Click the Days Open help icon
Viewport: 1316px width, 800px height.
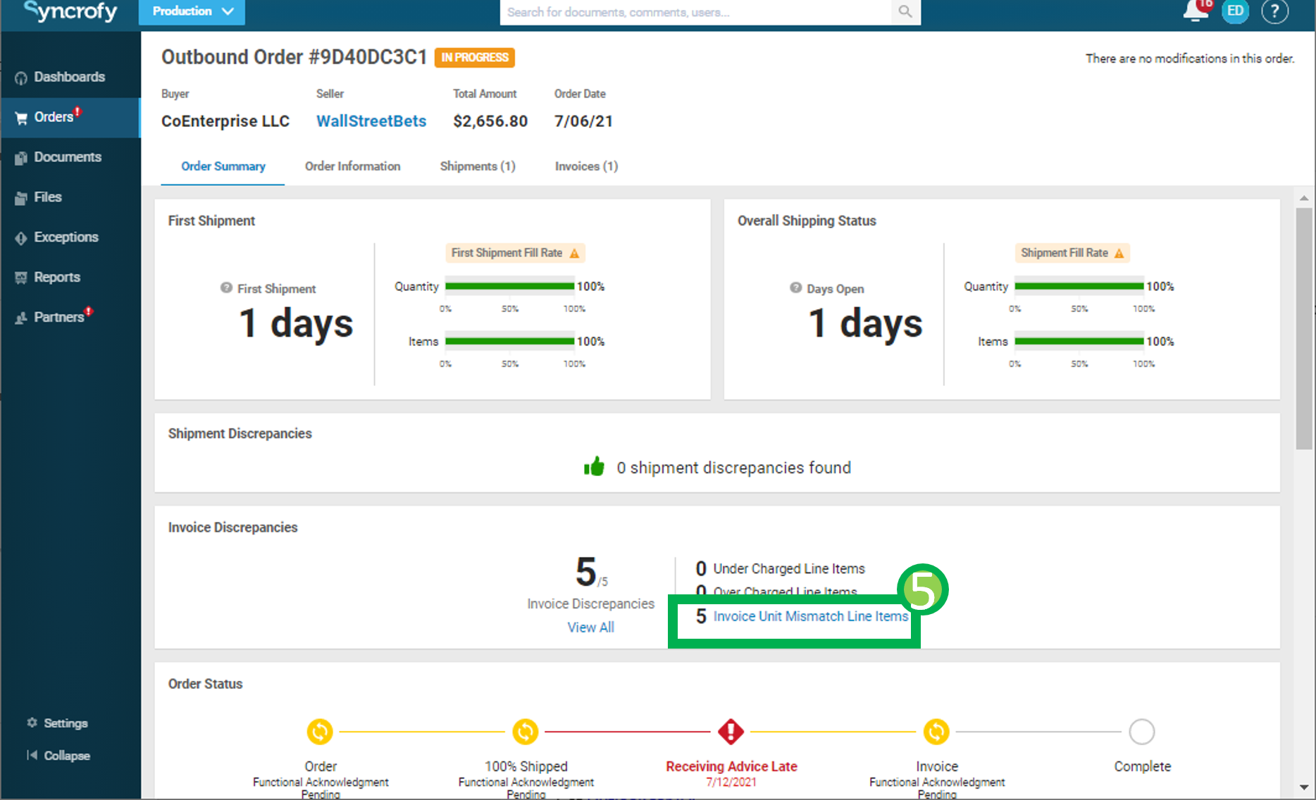[x=795, y=287]
